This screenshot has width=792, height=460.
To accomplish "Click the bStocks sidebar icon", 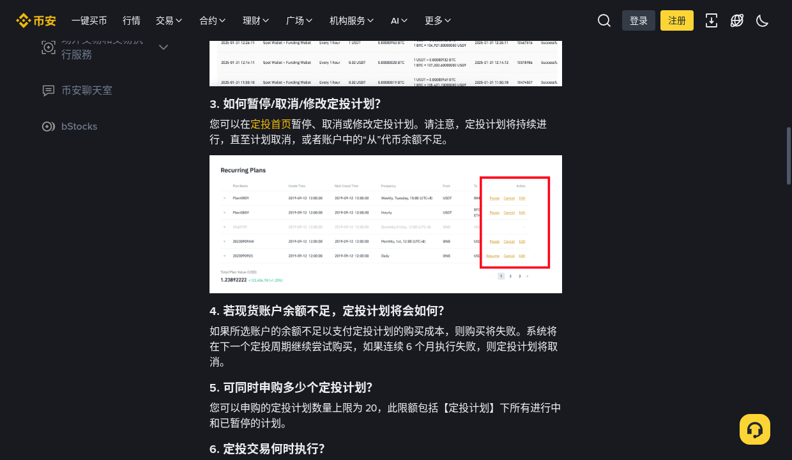I will [x=49, y=126].
